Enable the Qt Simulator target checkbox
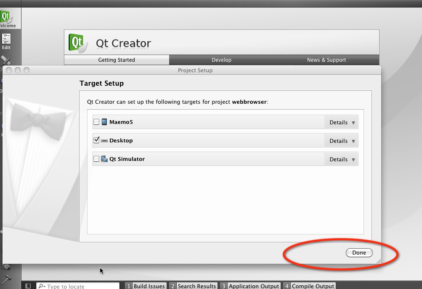 (96, 159)
